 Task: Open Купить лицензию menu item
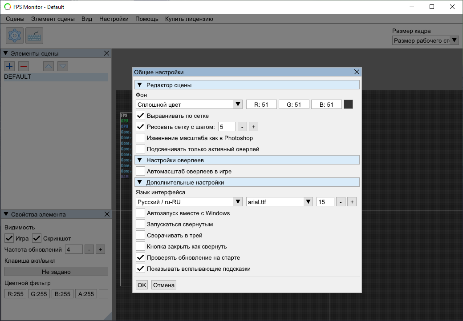tap(189, 19)
